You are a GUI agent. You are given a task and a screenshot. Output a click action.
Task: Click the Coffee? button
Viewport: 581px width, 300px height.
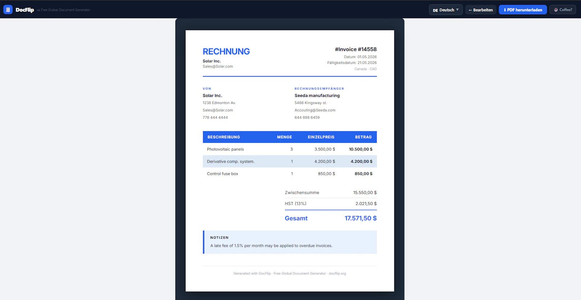pyautogui.click(x=563, y=10)
